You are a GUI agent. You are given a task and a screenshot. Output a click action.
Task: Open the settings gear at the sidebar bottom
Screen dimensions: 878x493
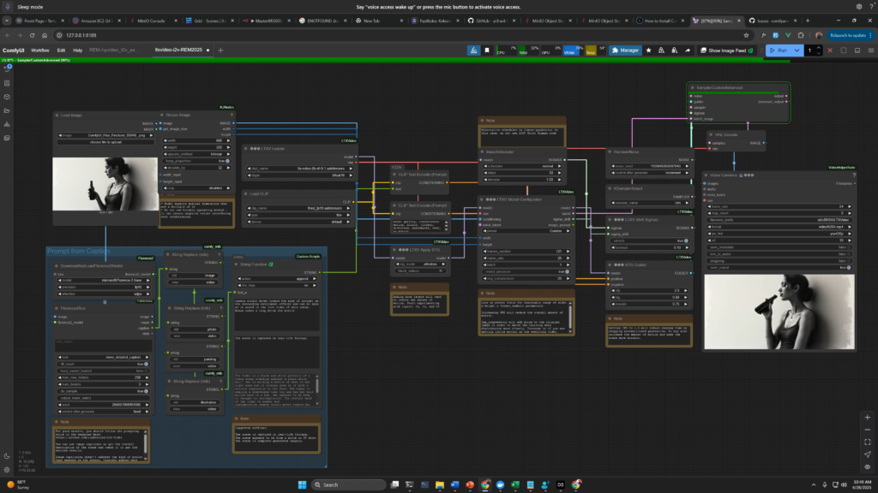[7, 470]
